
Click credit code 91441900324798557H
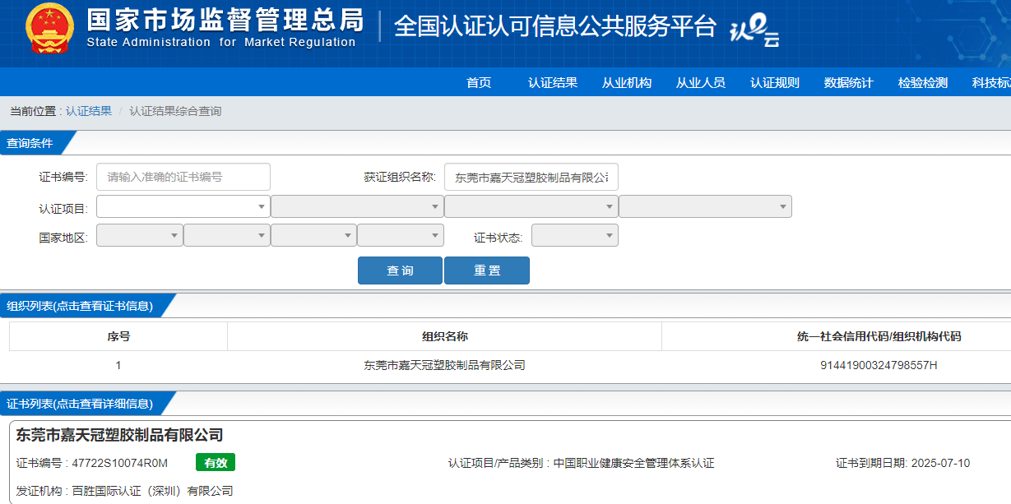point(879,365)
